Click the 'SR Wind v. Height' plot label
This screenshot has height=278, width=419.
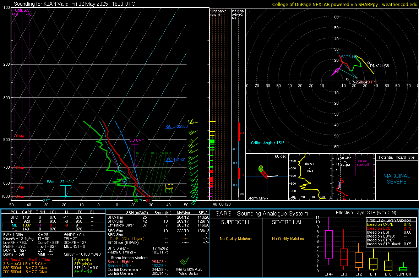point(345,162)
